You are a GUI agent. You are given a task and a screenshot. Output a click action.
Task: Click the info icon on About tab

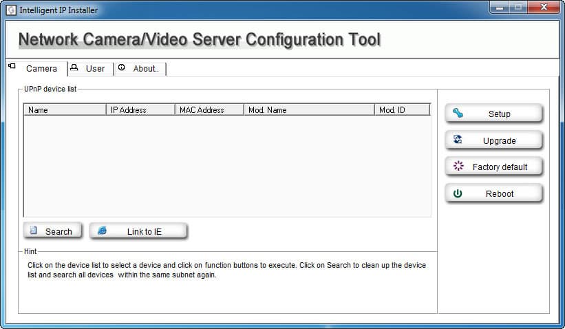pos(121,67)
